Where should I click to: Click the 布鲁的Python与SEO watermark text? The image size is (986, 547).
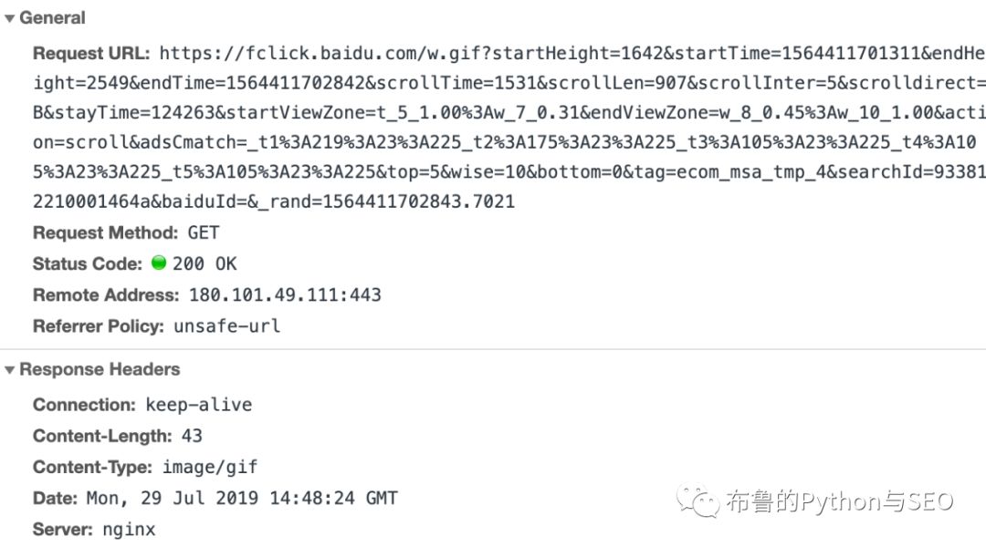tap(840, 501)
